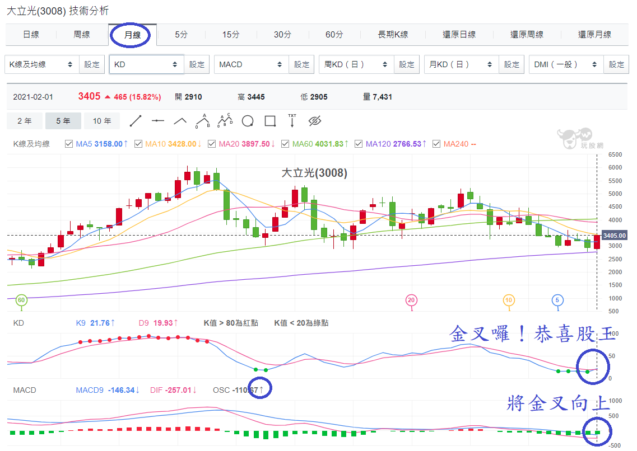Select the horizontal line drawing tool
This screenshot has width=637, height=451.
click(x=157, y=121)
